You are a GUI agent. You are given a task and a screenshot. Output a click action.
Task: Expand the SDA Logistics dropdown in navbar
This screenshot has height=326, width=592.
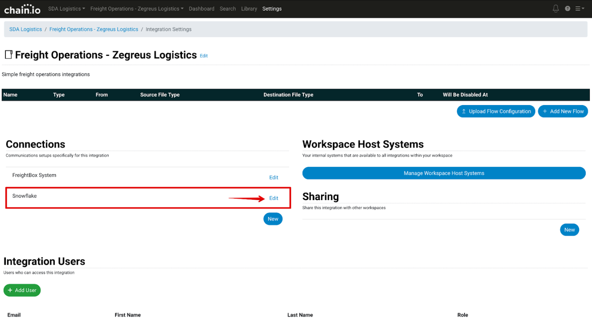tap(66, 9)
